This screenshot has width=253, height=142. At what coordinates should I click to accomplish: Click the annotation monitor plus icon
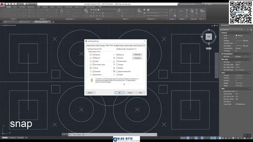(238, 138)
